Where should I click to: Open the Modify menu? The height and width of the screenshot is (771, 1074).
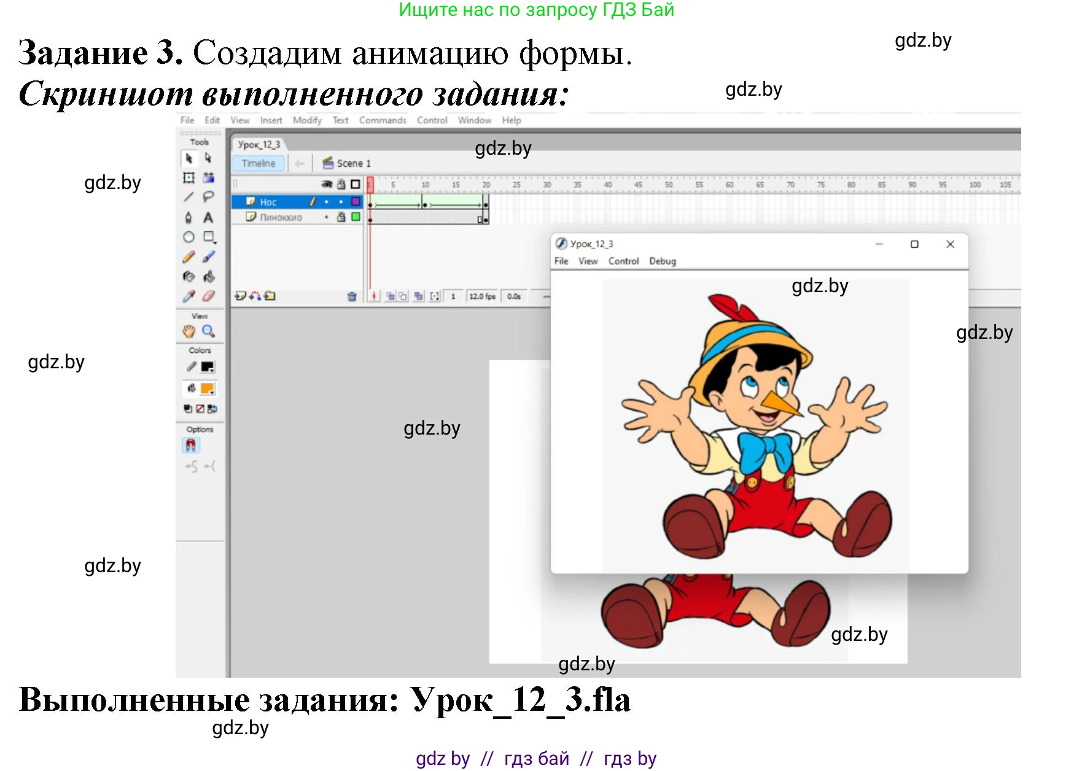tap(307, 120)
